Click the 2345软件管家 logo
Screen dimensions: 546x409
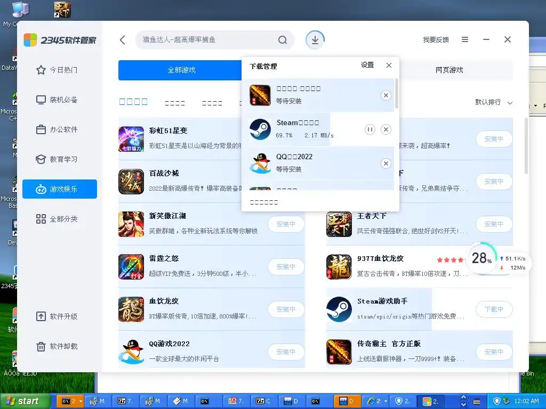point(60,40)
